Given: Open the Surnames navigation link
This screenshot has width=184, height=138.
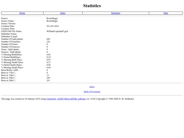Looking at the screenshot, I should pyautogui.click(x=116, y=13).
